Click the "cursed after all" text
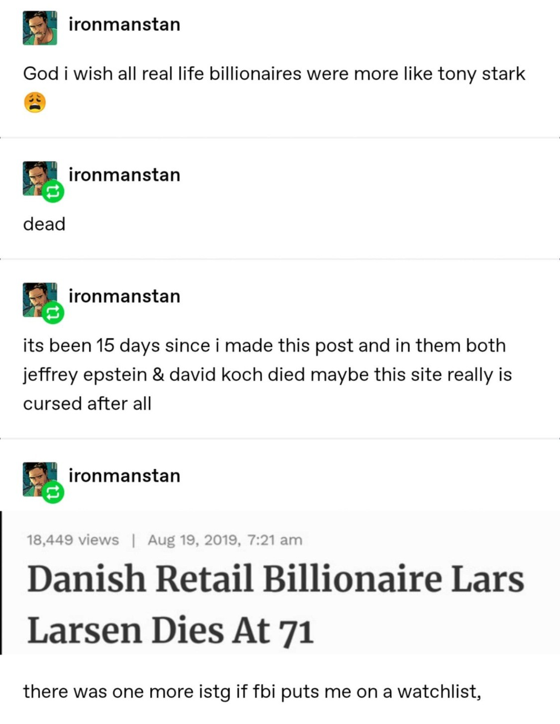 pyautogui.click(x=87, y=404)
